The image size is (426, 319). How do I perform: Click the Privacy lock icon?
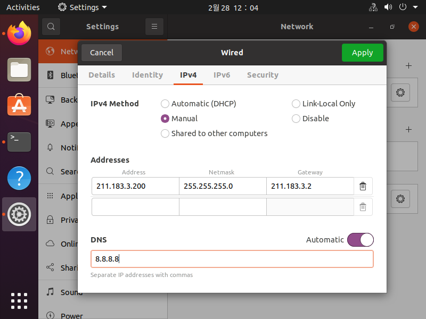click(50, 220)
